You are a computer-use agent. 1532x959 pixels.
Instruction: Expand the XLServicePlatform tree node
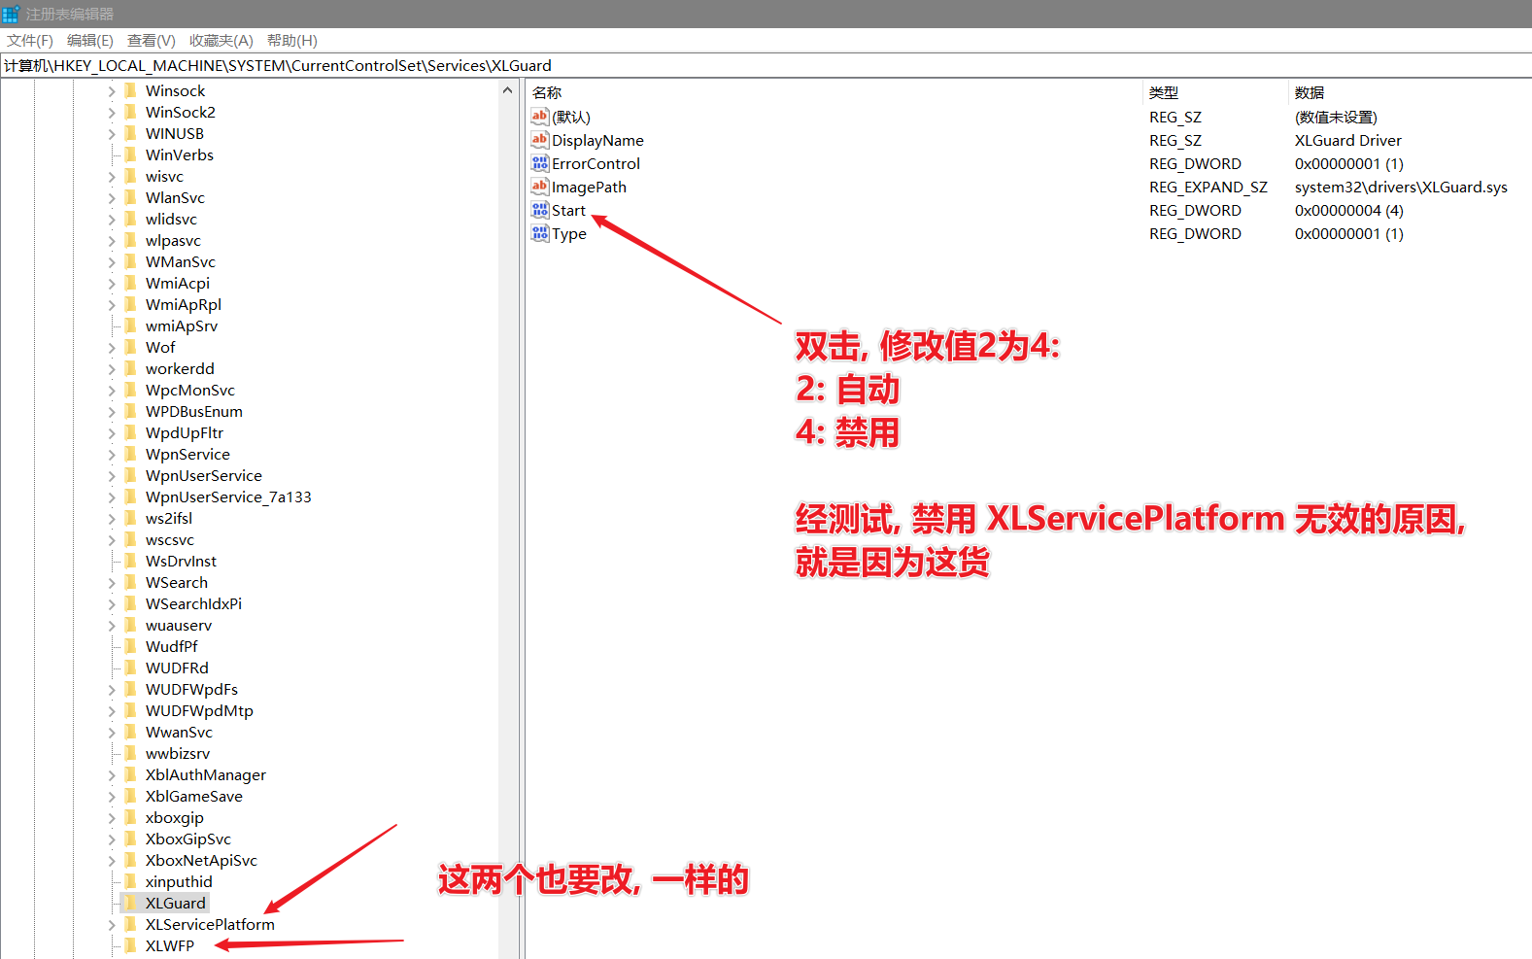[x=112, y=925]
